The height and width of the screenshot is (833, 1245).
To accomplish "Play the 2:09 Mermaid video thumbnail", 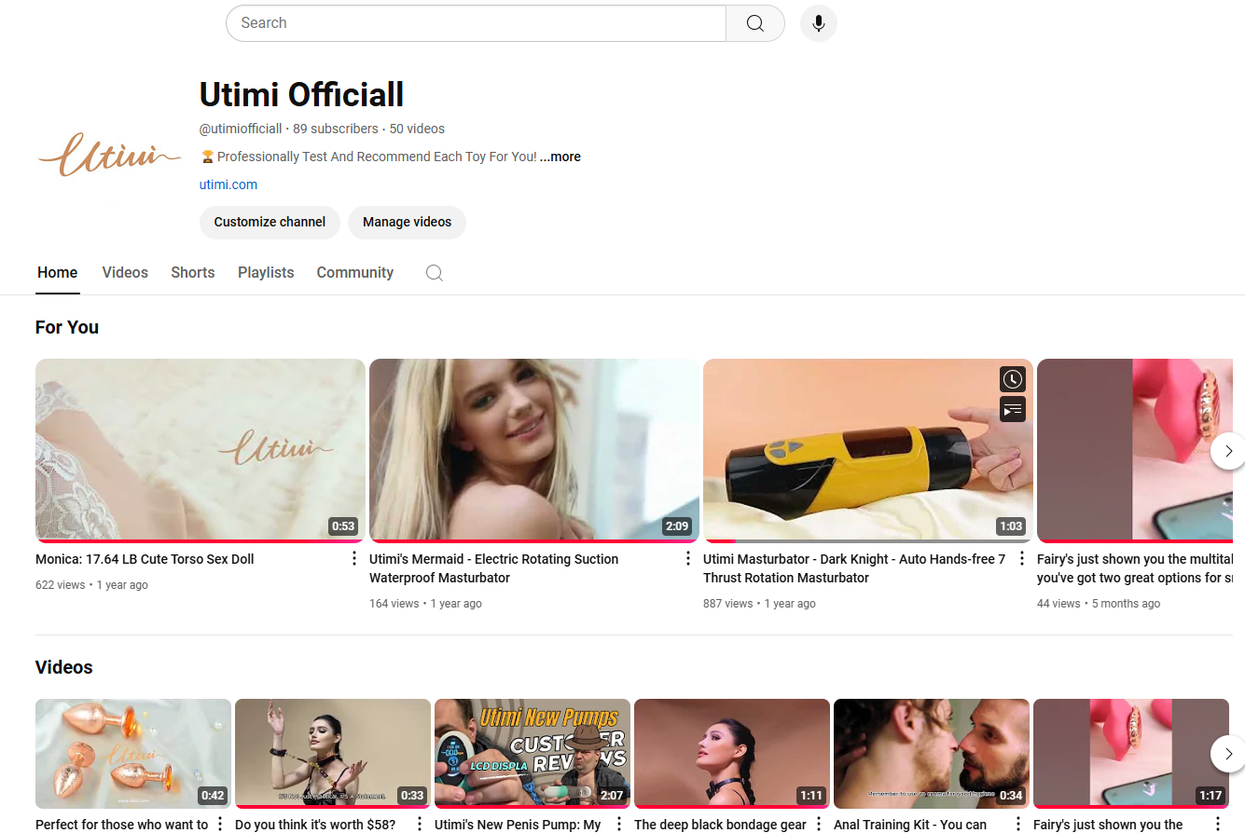I will click(534, 450).
